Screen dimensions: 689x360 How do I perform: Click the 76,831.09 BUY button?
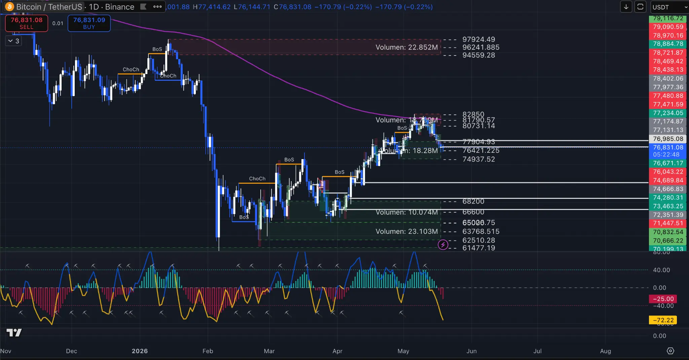(x=89, y=23)
